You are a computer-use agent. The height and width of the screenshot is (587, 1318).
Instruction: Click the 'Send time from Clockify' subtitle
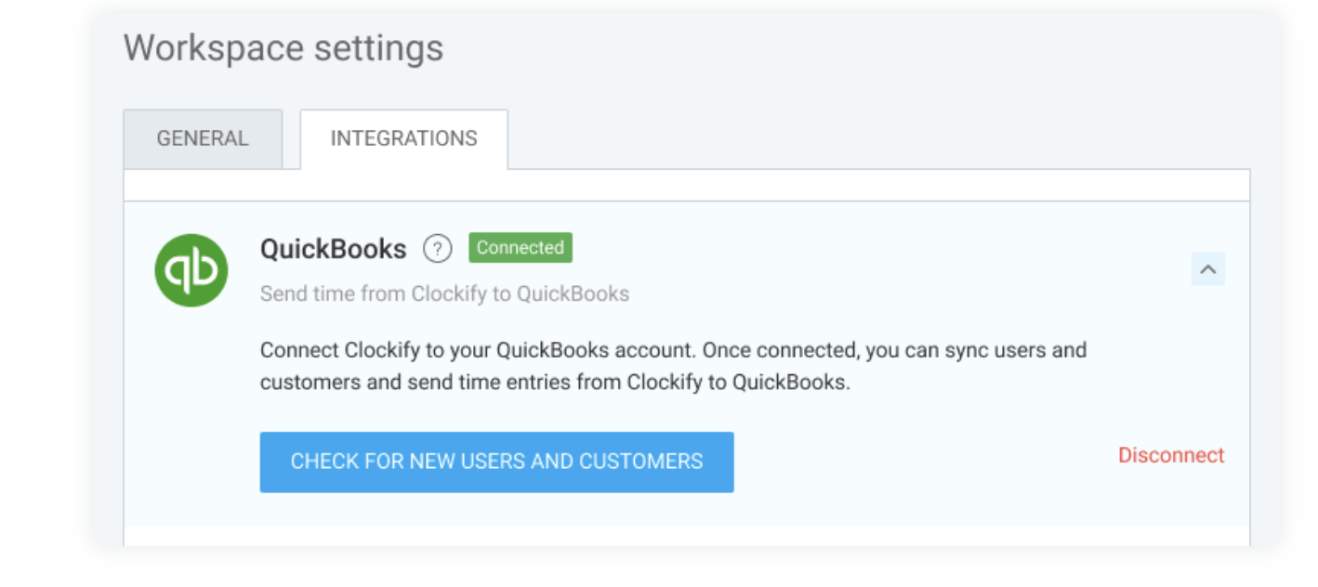444,294
